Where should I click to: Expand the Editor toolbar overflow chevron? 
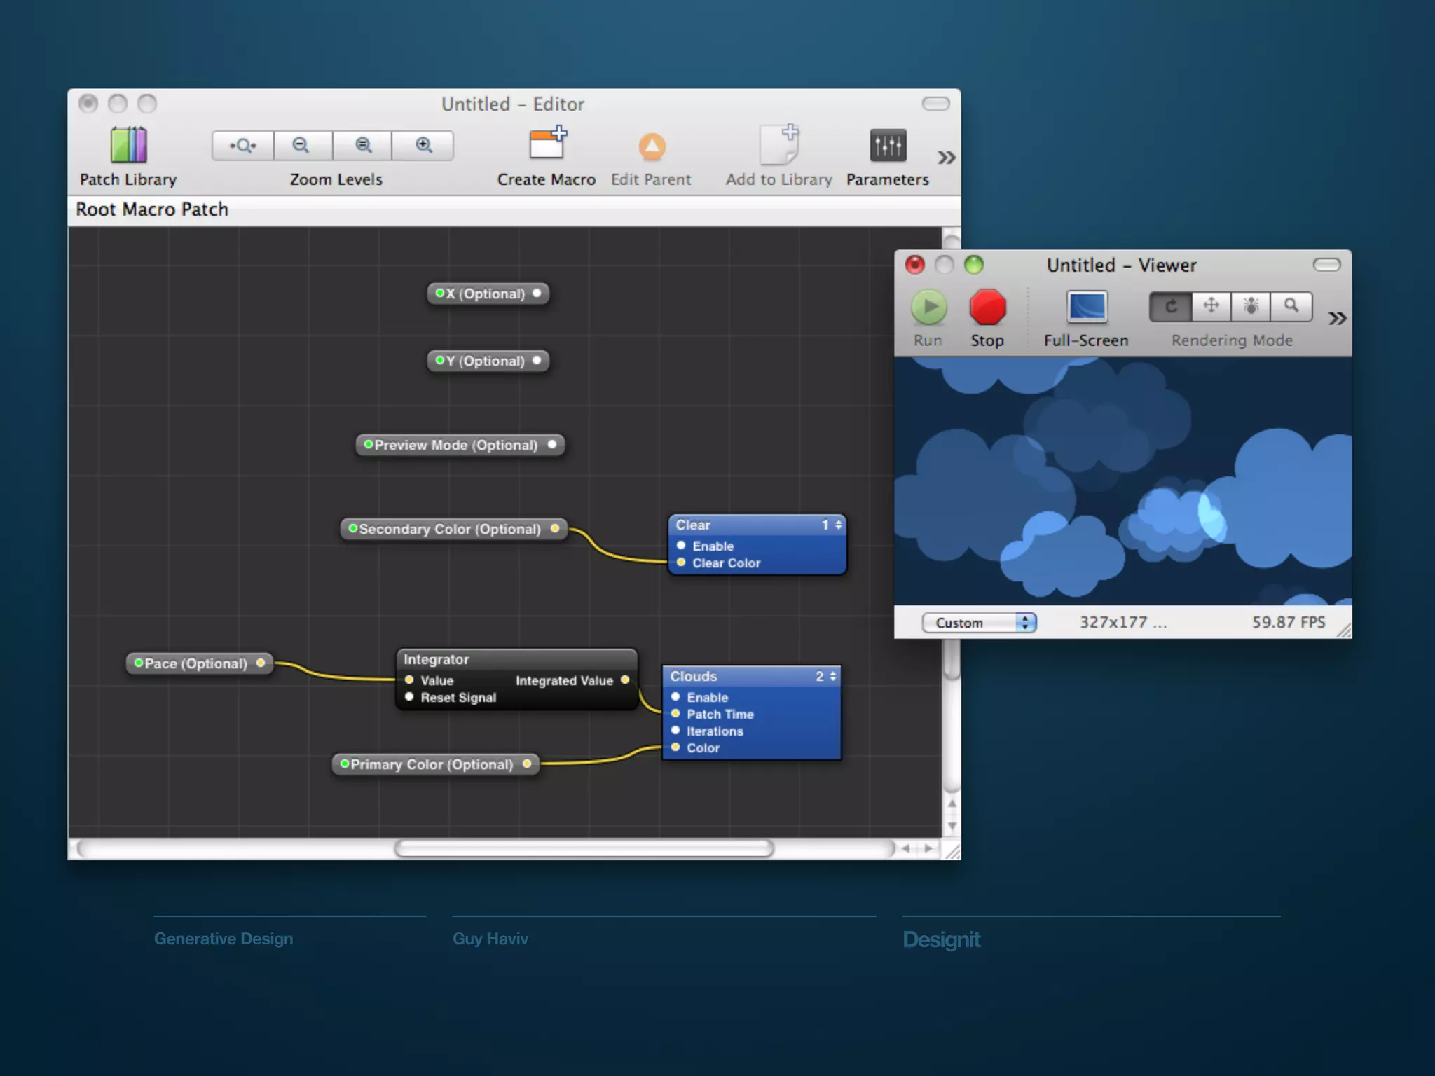point(946,158)
